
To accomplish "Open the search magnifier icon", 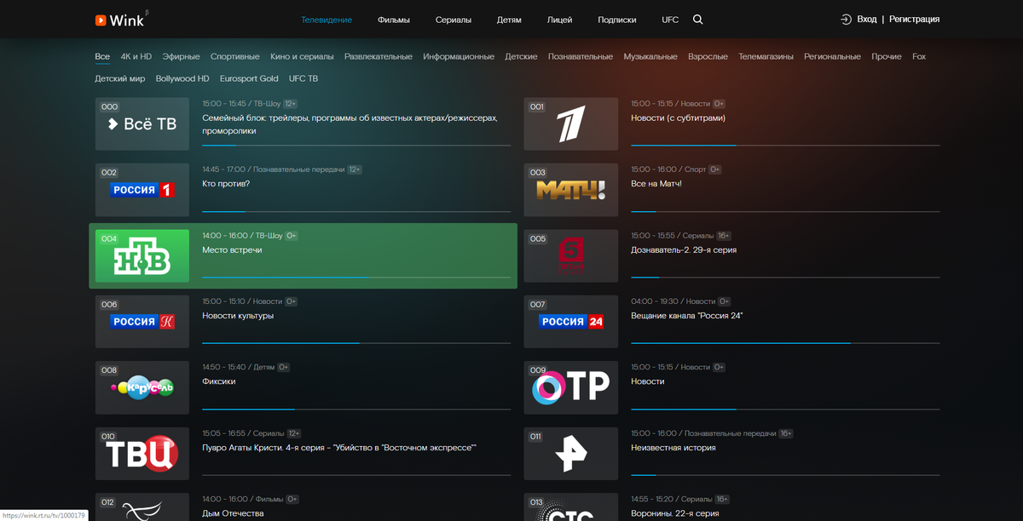I will click(x=698, y=20).
